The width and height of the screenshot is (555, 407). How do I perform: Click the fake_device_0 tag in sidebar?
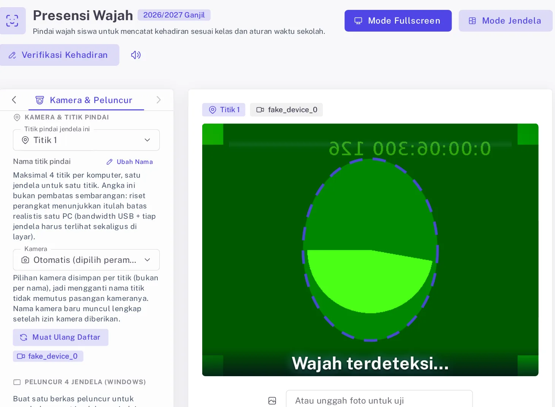(x=48, y=356)
